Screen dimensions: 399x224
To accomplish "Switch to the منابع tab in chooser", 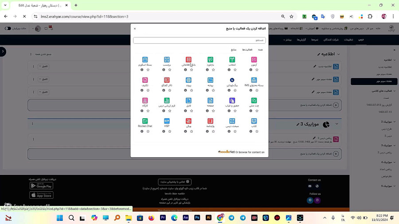I will pos(234,50).
